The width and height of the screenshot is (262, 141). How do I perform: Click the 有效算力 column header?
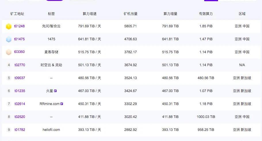coord(206,14)
